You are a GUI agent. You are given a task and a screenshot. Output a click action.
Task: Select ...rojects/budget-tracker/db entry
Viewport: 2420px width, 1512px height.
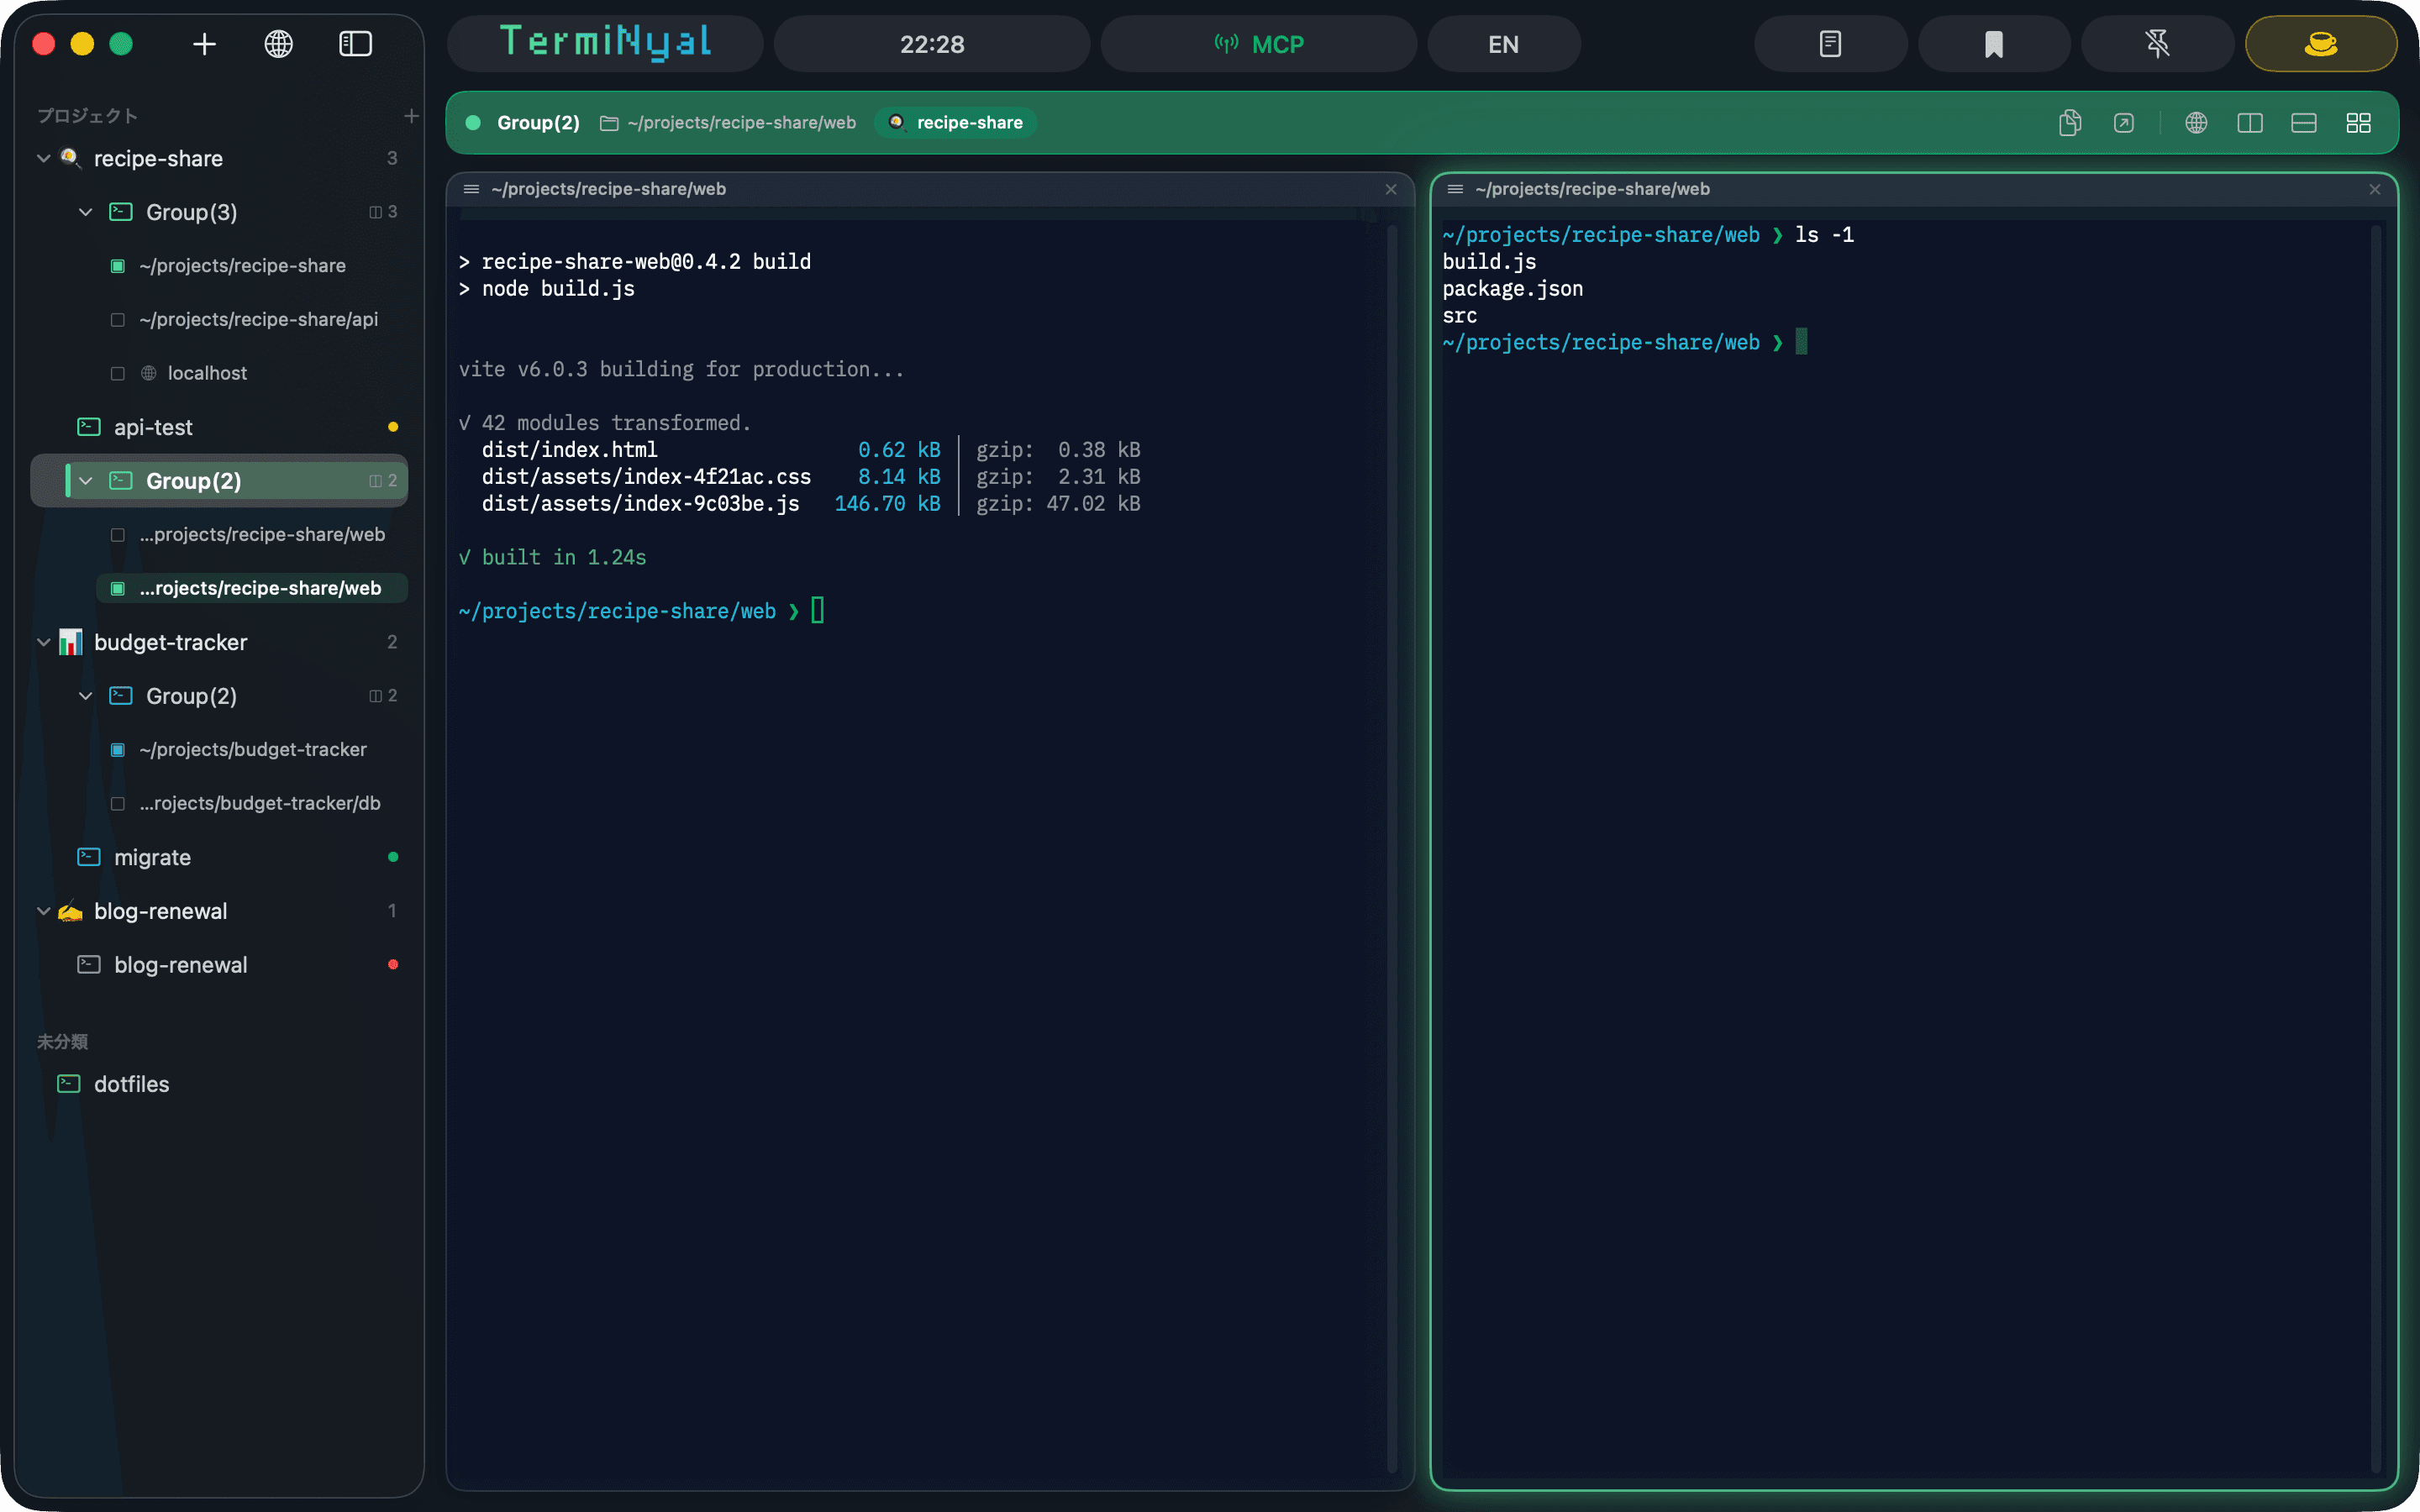tap(260, 803)
